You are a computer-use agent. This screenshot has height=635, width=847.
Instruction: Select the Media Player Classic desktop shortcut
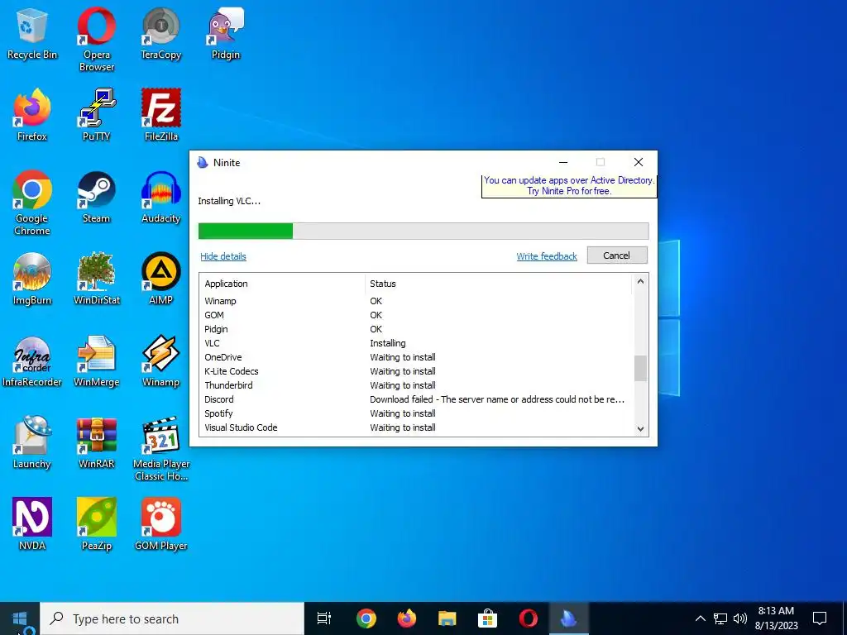(160, 449)
